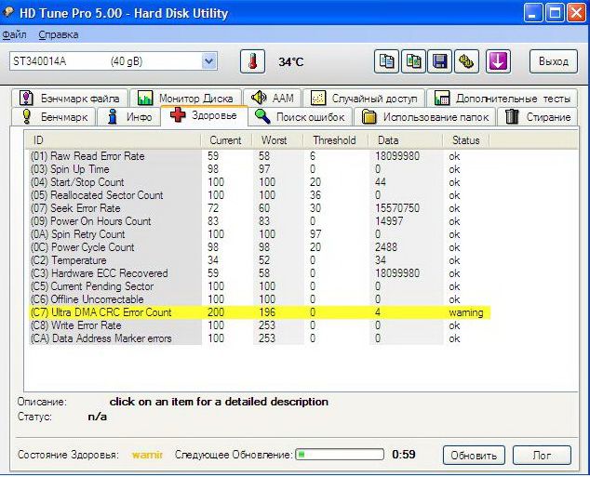The height and width of the screenshot is (477, 590).
Task: Select the Здоровье tab
Action: (x=205, y=115)
